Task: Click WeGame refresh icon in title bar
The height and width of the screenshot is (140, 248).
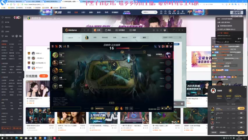Action: (x=88, y=30)
